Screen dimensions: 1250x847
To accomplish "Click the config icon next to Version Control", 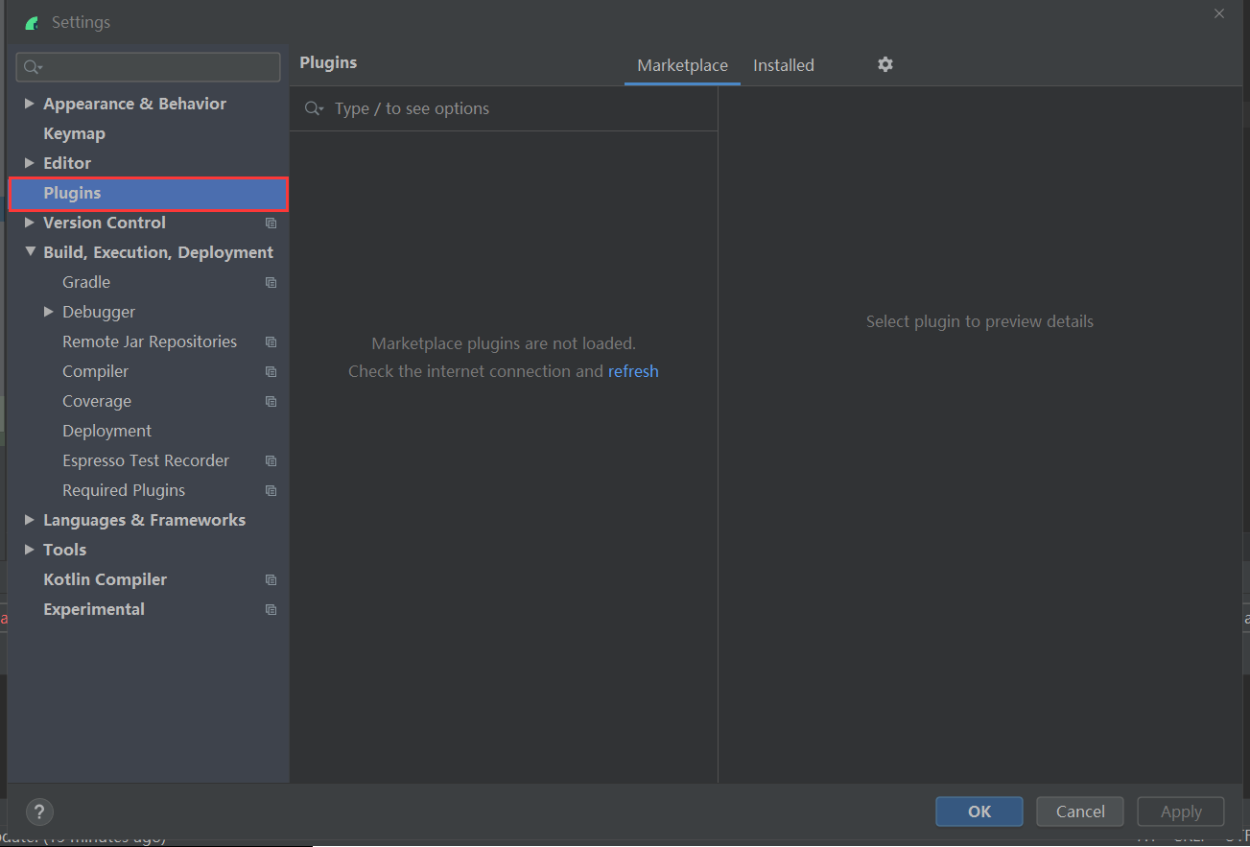I will (x=271, y=223).
